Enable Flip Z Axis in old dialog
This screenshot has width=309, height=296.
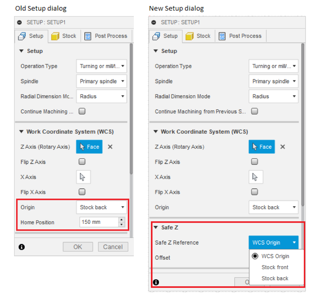(82, 162)
